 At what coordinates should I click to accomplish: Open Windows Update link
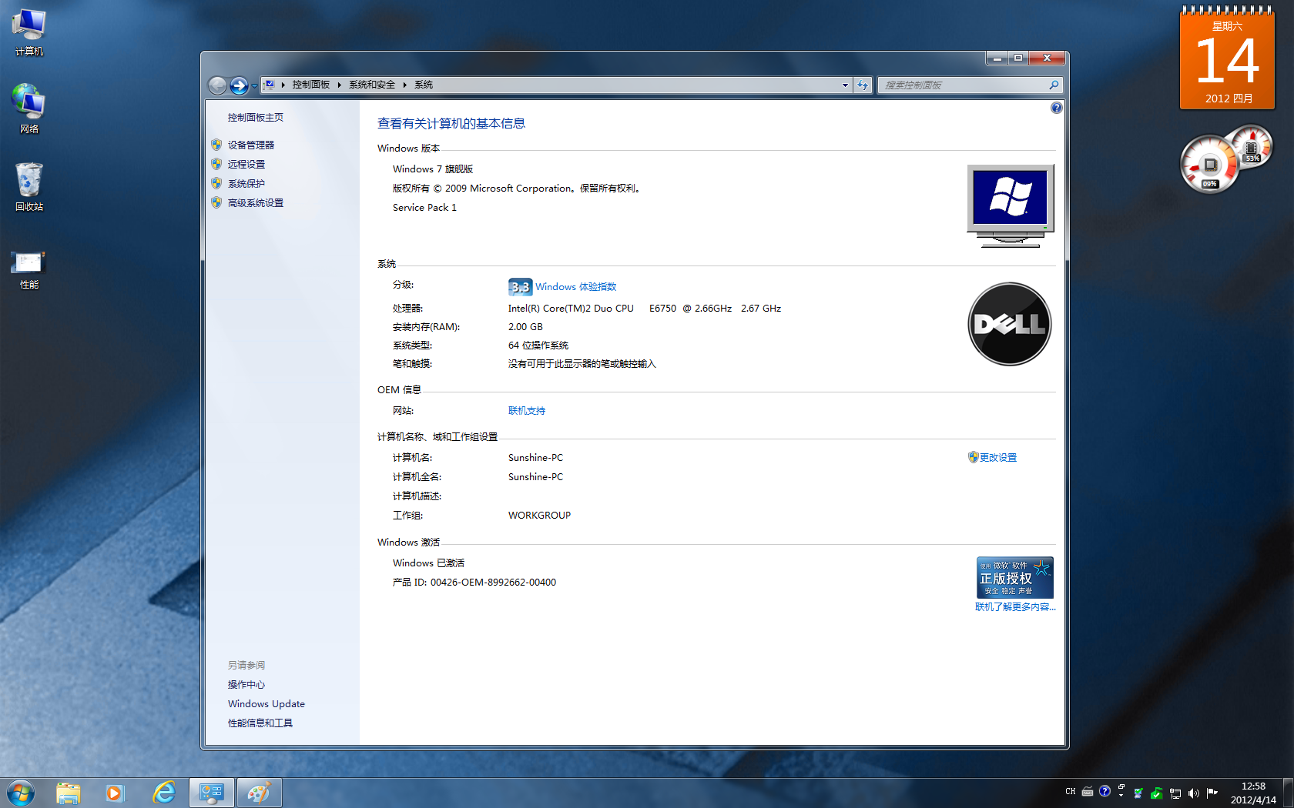click(266, 703)
